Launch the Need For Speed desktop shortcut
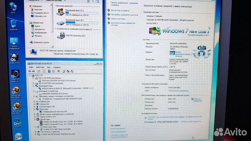This screenshot has width=251, height=141. point(15,76)
